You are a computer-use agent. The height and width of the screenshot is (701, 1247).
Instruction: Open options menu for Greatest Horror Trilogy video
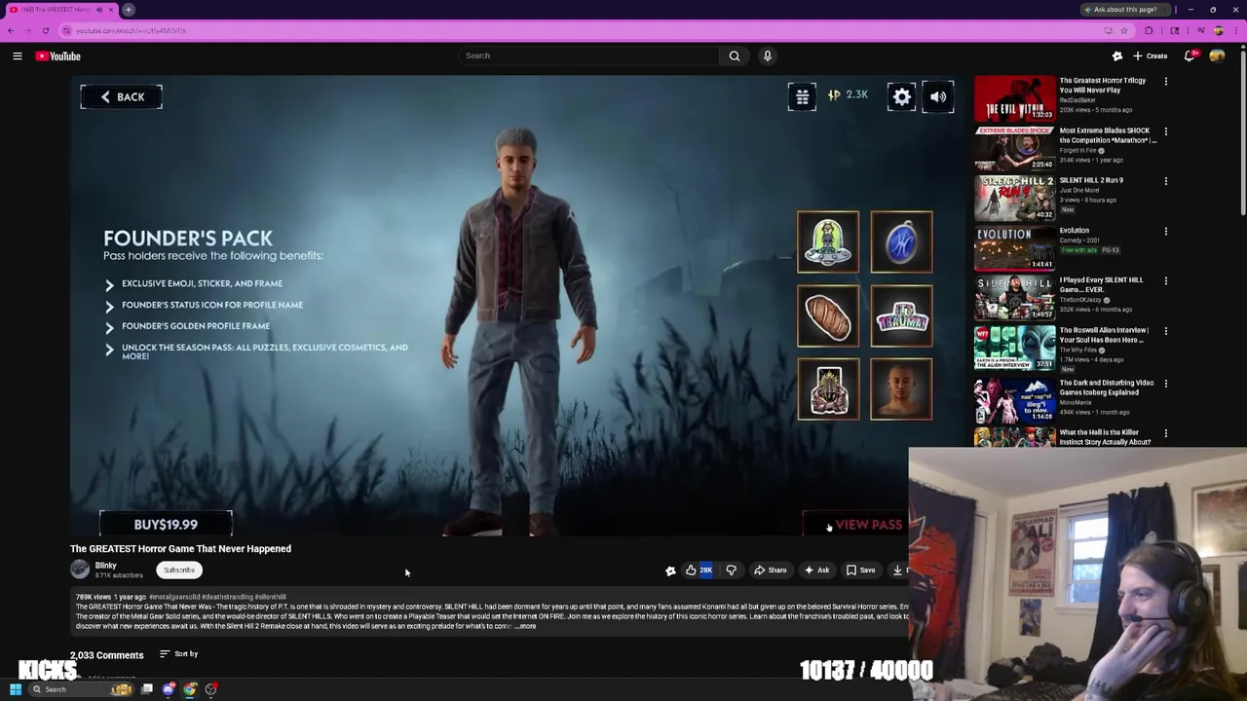coord(1165,82)
